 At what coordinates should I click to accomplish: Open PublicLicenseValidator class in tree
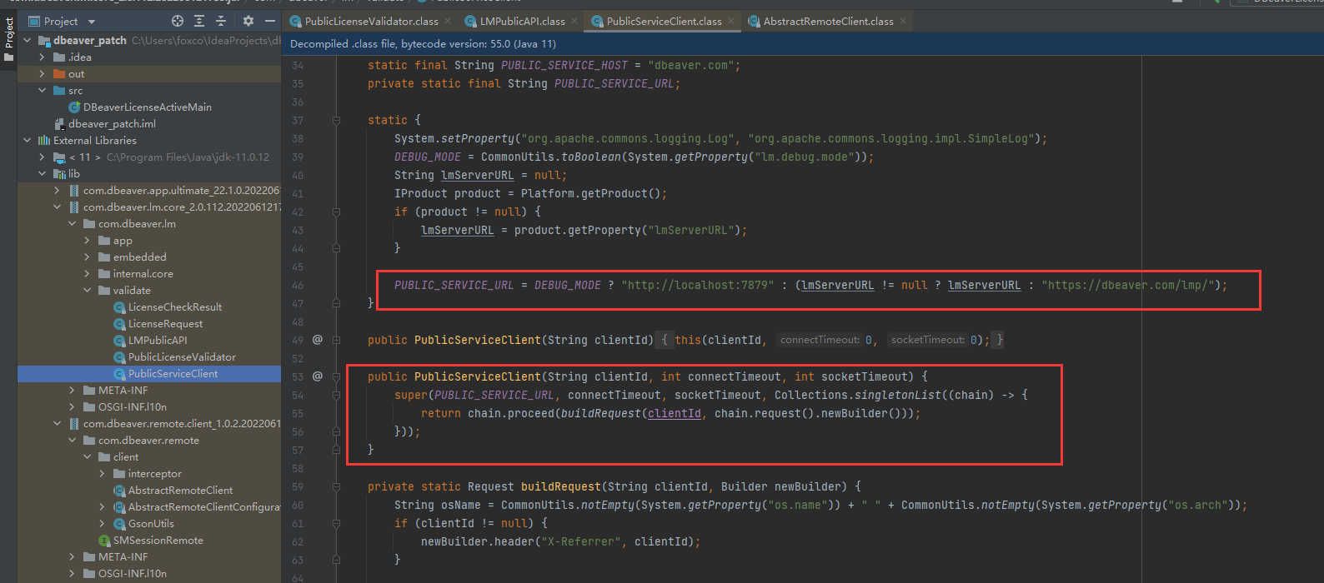[x=181, y=356]
